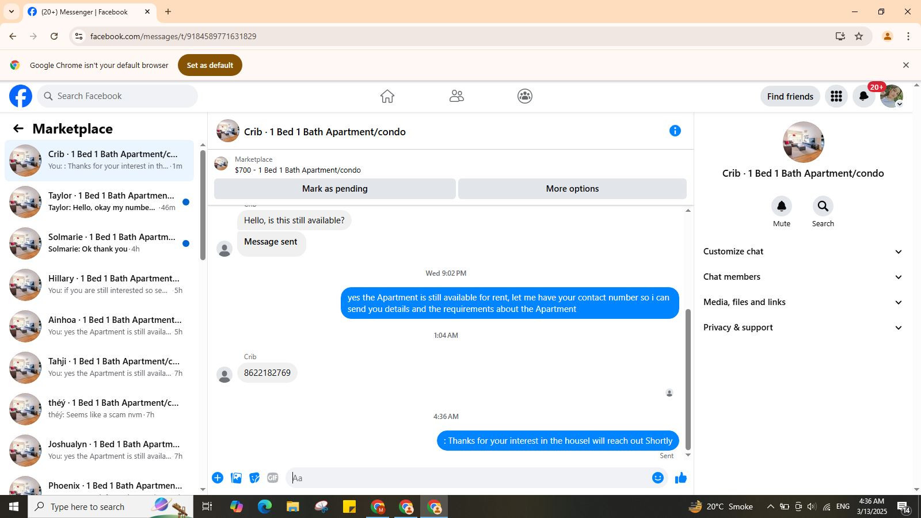Open the account profile picture menu
This screenshot has width=921, height=518.
pos(892,96)
